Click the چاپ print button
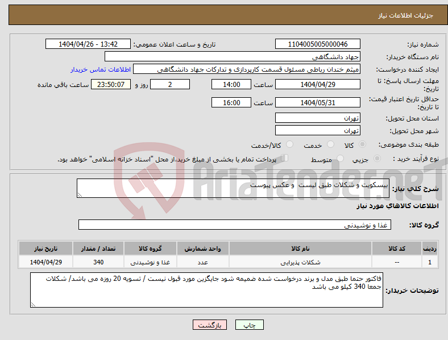This screenshot has height=340, width=448. point(250,325)
